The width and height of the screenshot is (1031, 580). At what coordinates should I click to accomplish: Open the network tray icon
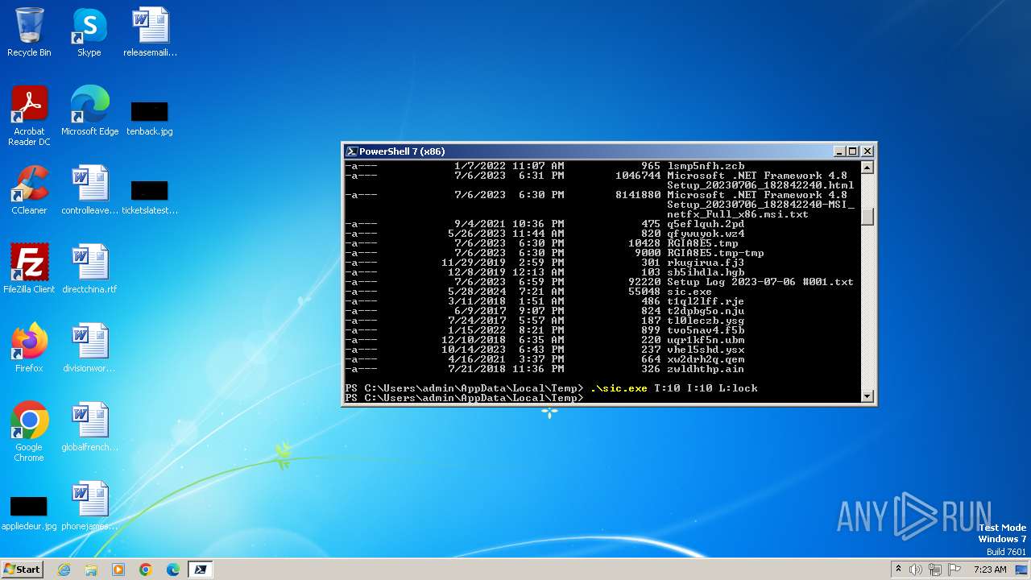coord(935,570)
